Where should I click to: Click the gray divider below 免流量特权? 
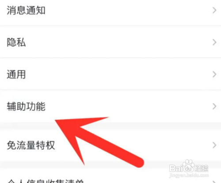click(110, 165)
